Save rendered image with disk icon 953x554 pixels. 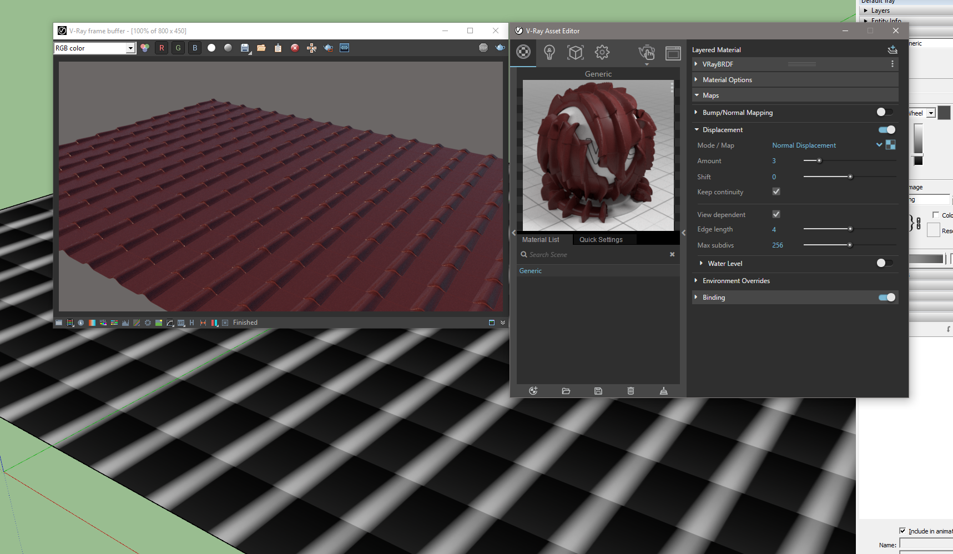coord(245,48)
